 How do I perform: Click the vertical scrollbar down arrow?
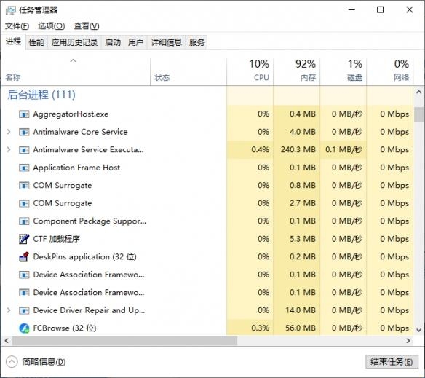418,330
